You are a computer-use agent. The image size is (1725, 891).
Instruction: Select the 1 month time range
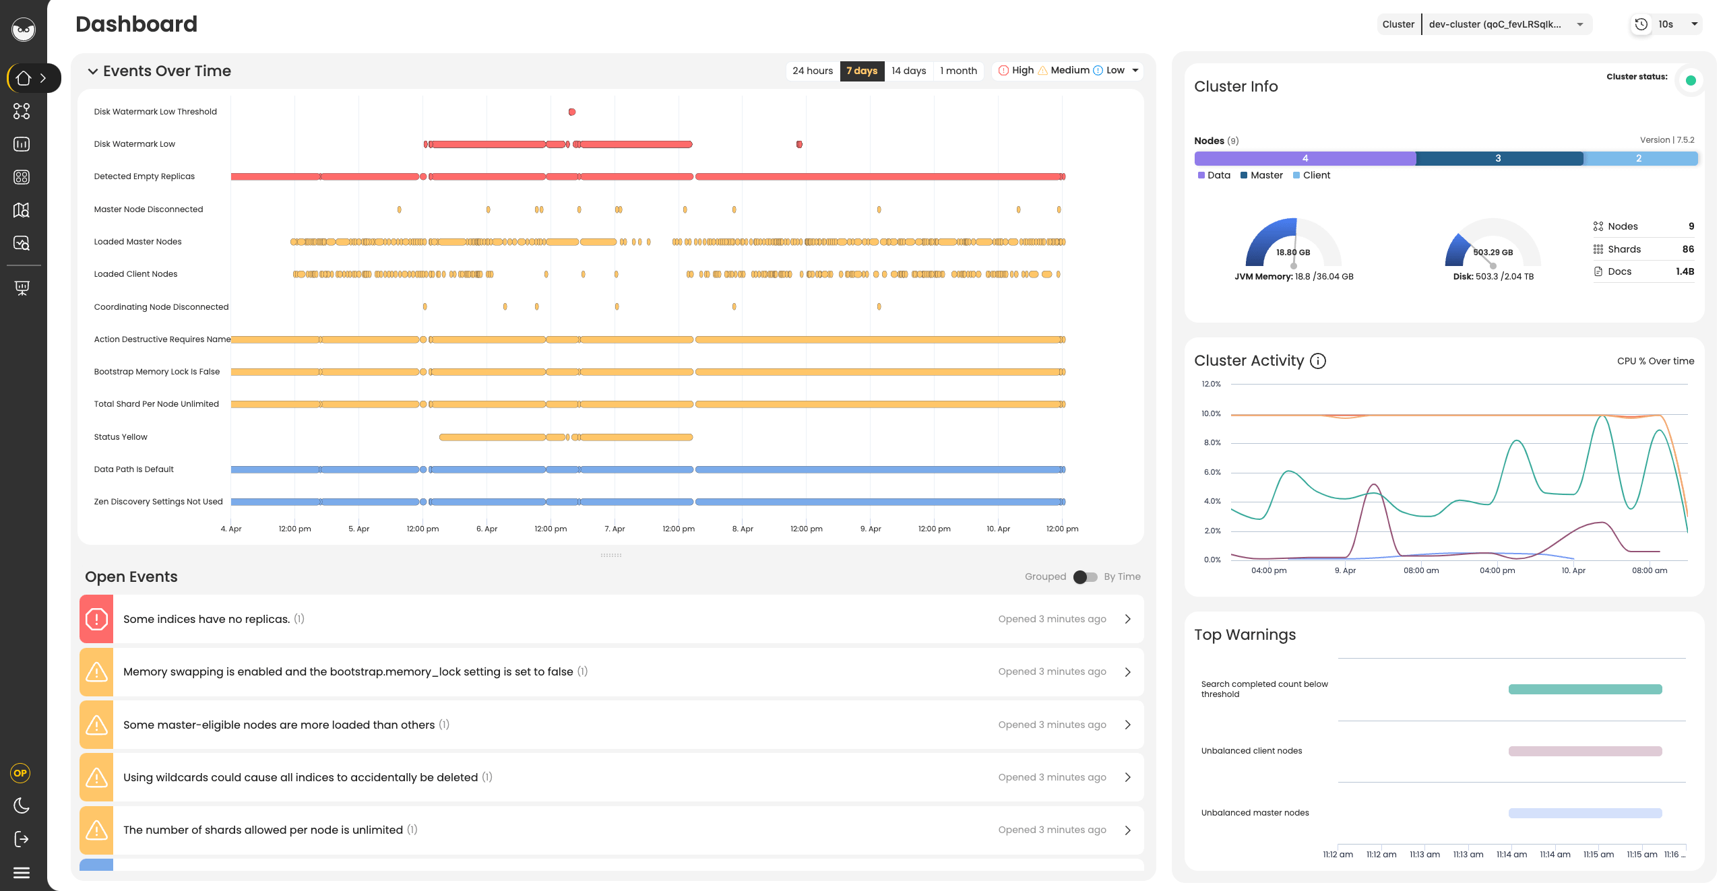click(958, 71)
